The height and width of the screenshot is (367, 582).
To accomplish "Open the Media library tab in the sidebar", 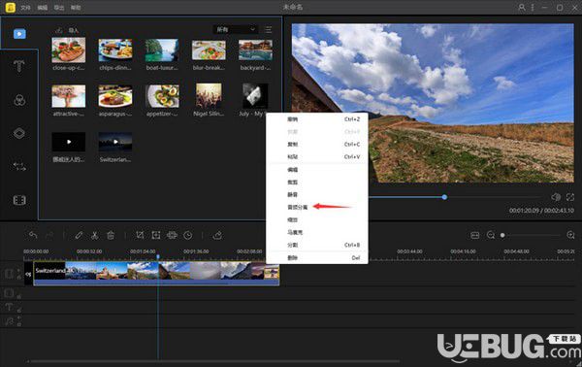I will point(19,34).
